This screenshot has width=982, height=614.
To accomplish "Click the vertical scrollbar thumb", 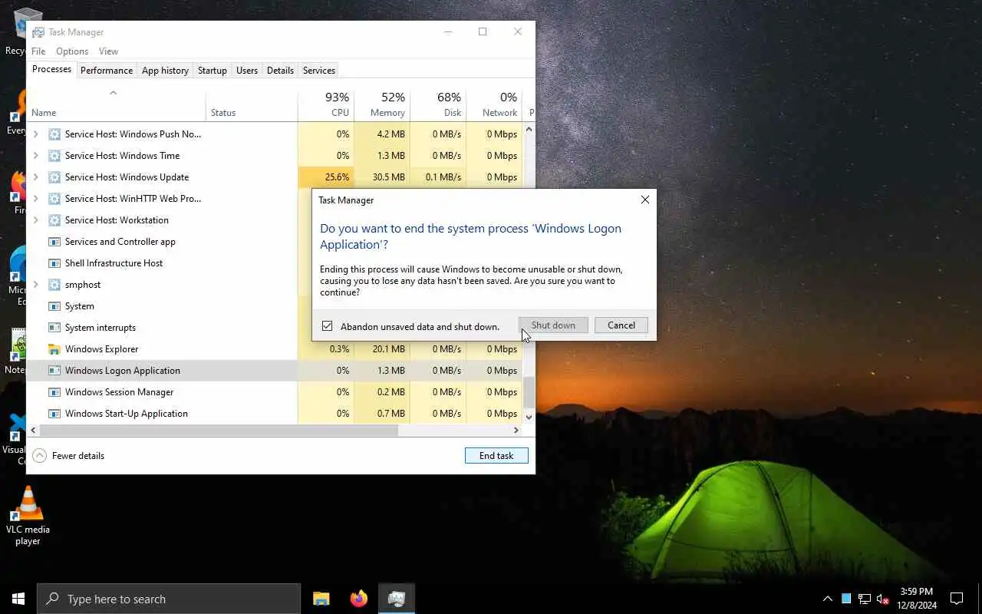I will (x=529, y=394).
